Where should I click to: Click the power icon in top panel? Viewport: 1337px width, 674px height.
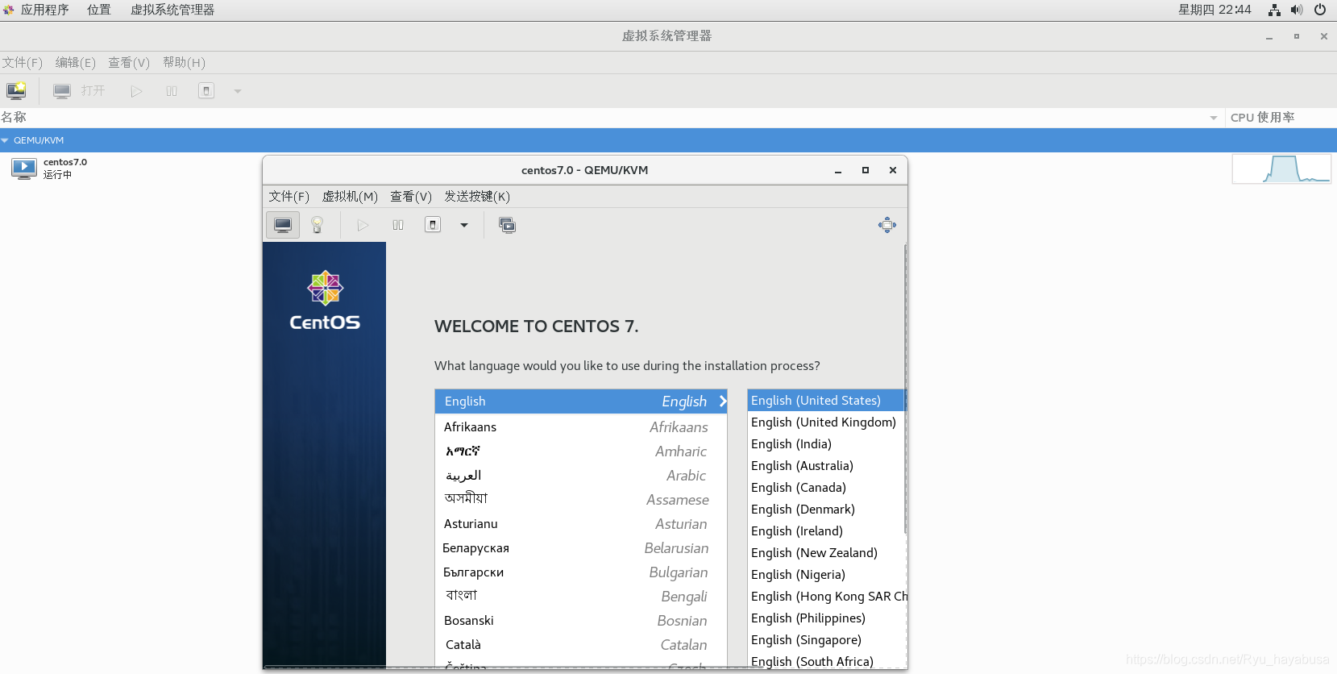click(x=1320, y=10)
